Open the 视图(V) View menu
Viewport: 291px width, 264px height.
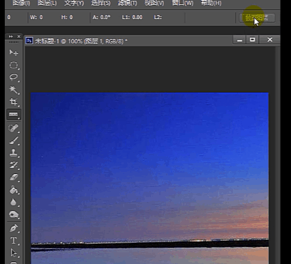click(154, 3)
